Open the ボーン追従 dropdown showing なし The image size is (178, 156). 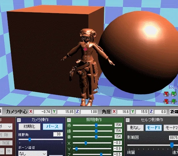[33, 153]
